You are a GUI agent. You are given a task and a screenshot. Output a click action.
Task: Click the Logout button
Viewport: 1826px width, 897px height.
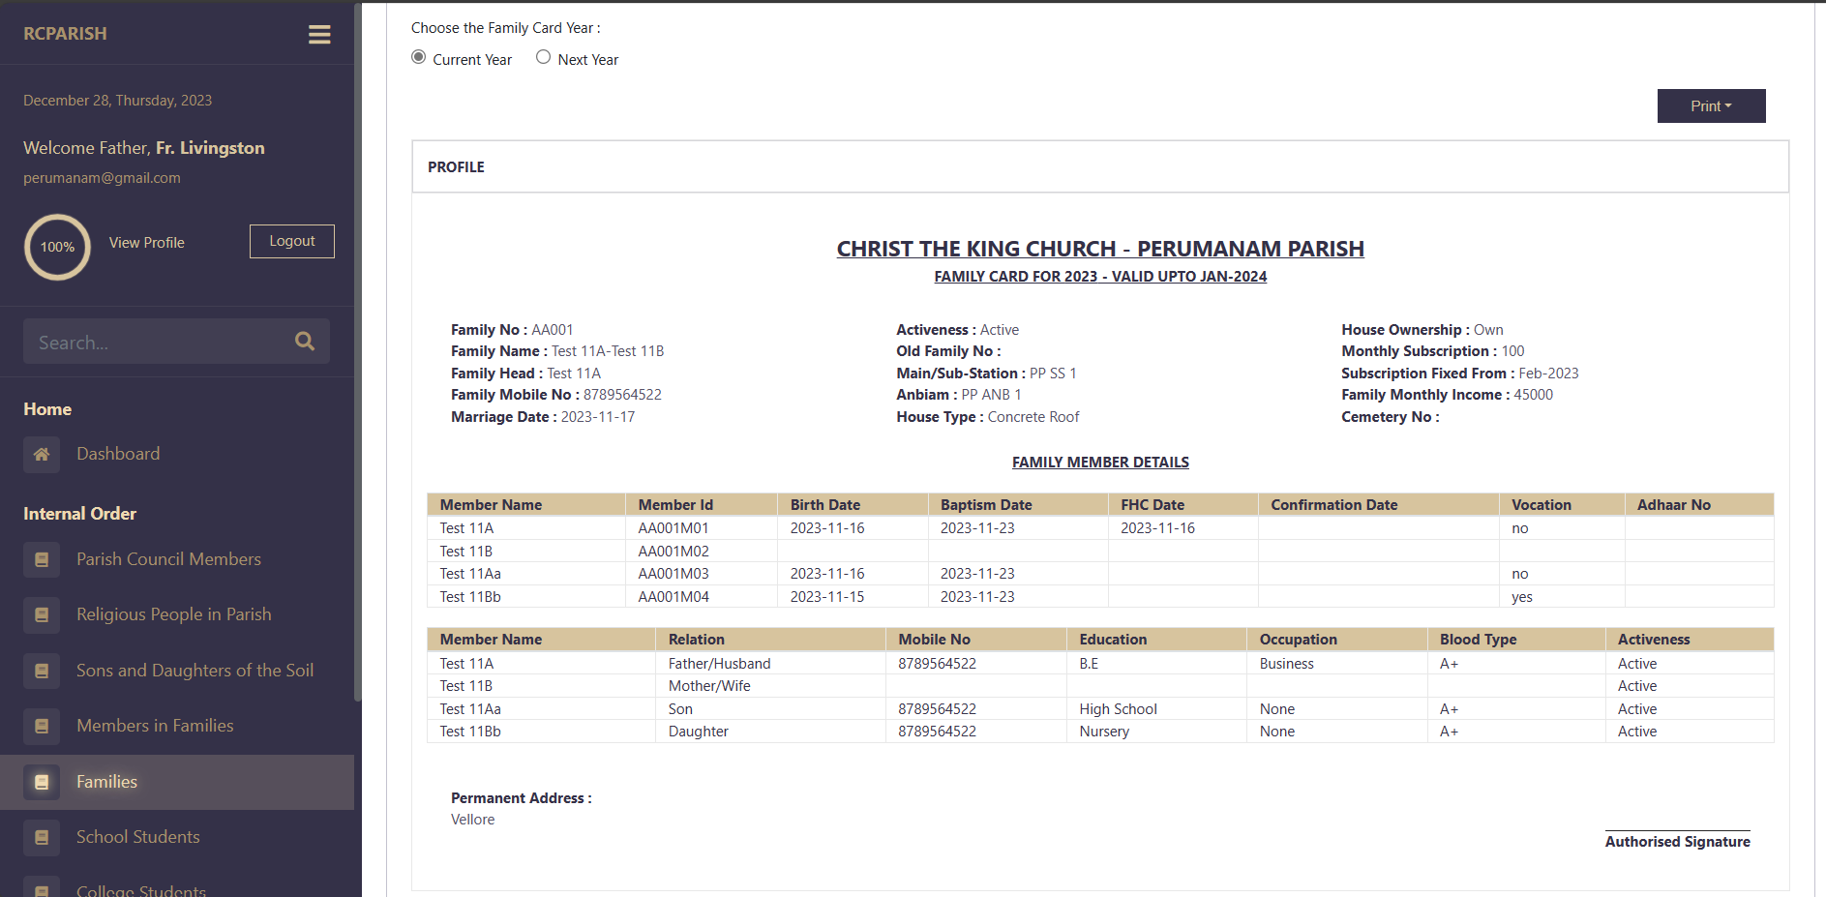(x=291, y=241)
